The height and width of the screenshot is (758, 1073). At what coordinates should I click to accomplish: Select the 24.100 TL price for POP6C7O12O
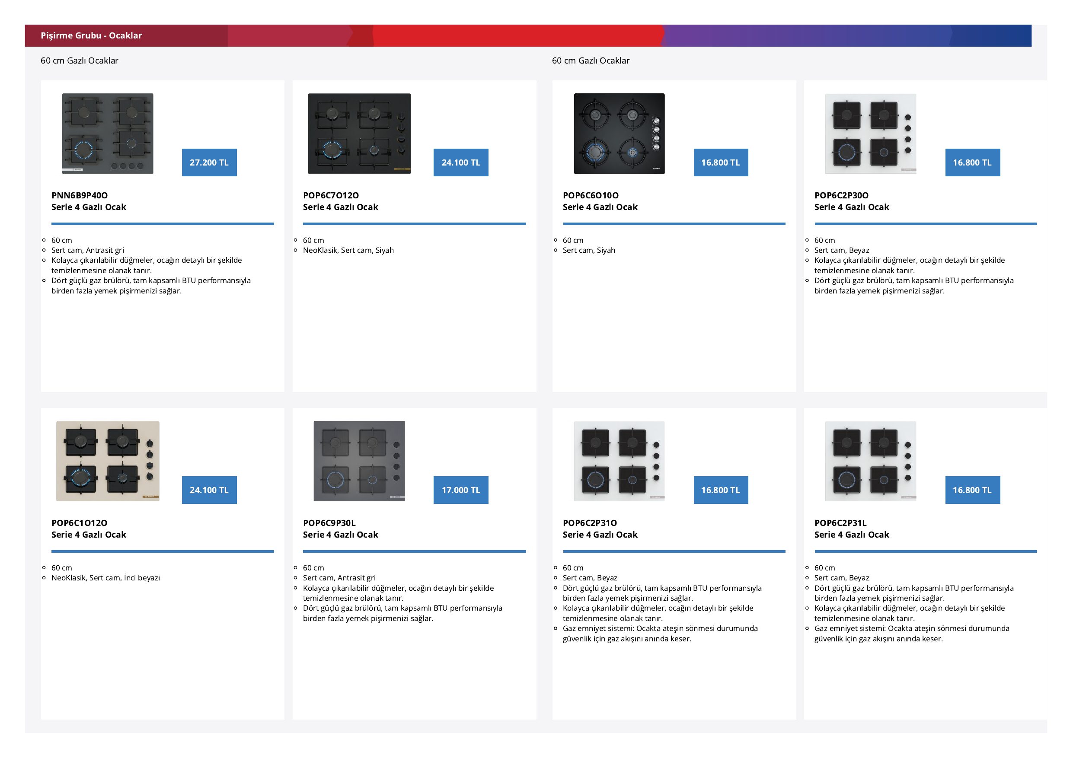pyautogui.click(x=461, y=162)
